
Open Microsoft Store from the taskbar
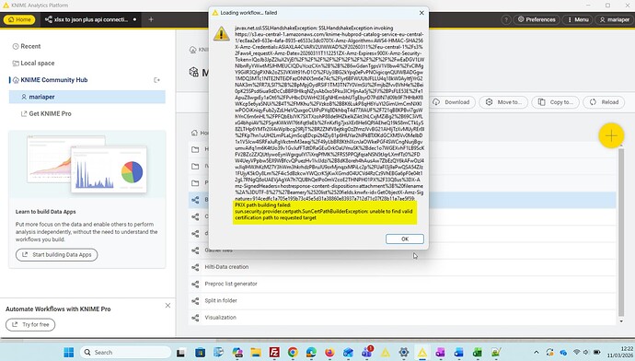pyautogui.click(x=200, y=353)
